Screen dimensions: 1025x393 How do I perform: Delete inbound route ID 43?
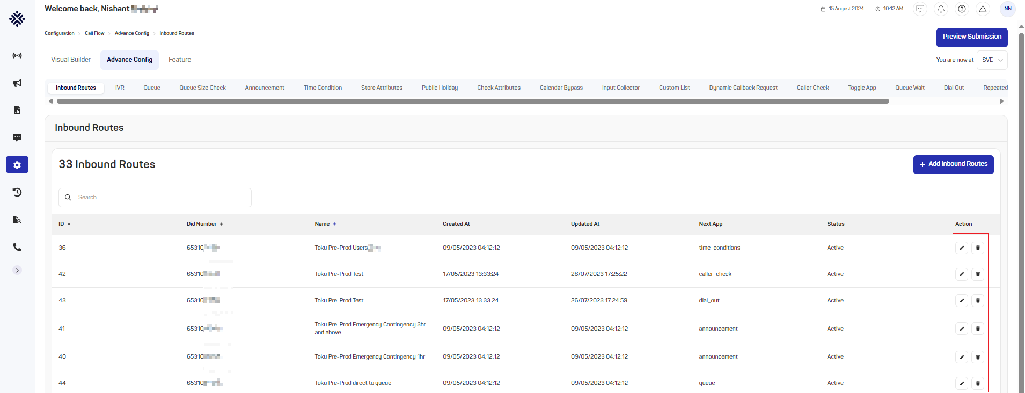click(x=978, y=300)
